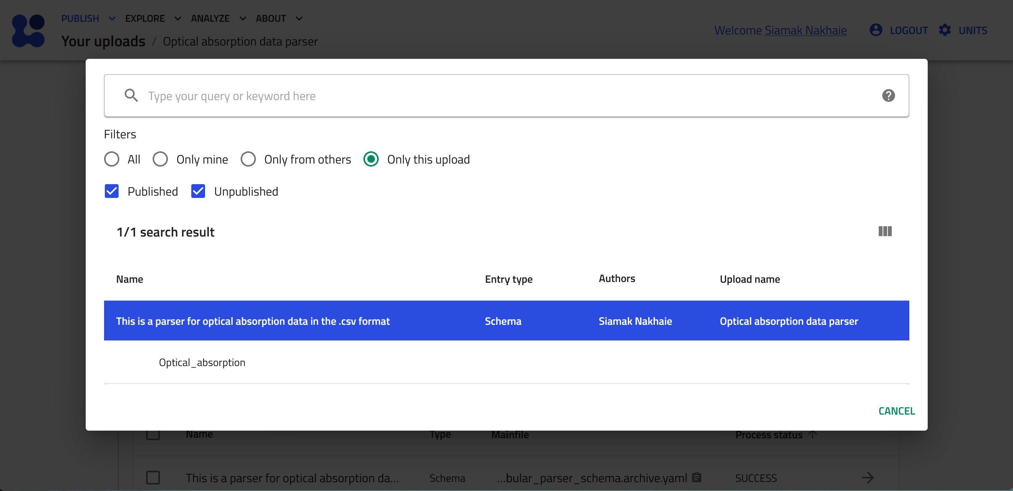The height and width of the screenshot is (491, 1013).
Task: Click the arrow icon on the SUCCESS row
Action: tap(868, 478)
